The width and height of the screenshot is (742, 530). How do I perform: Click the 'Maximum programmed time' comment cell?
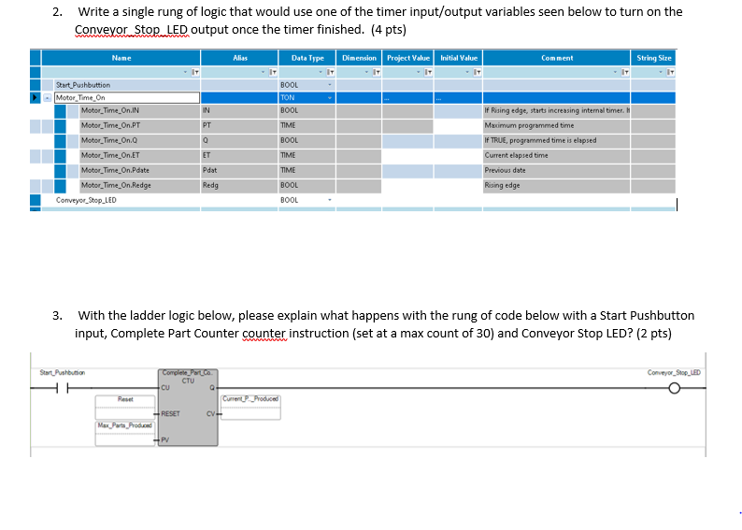(x=557, y=126)
